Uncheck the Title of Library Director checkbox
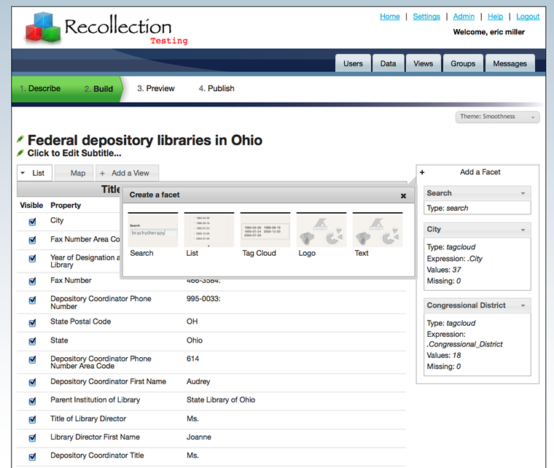 coord(32,420)
